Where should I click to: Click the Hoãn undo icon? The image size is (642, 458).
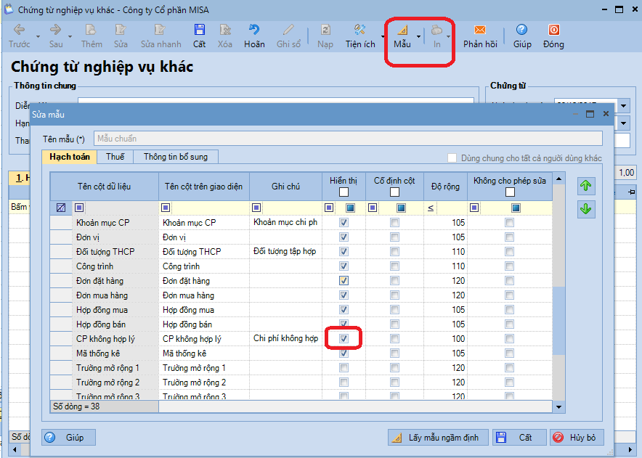254,30
